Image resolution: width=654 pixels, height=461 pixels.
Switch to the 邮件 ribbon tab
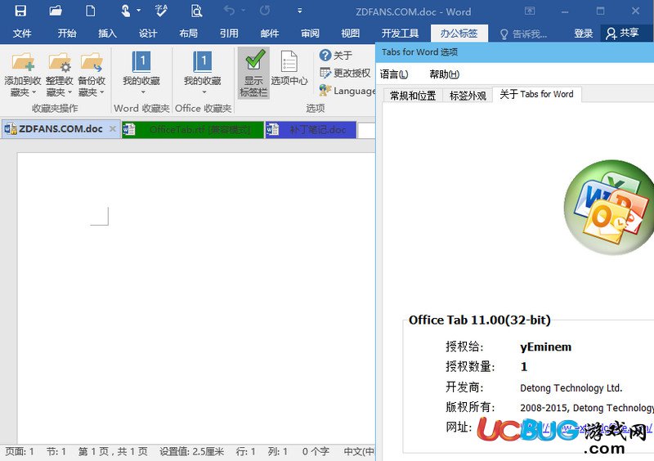click(x=270, y=34)
